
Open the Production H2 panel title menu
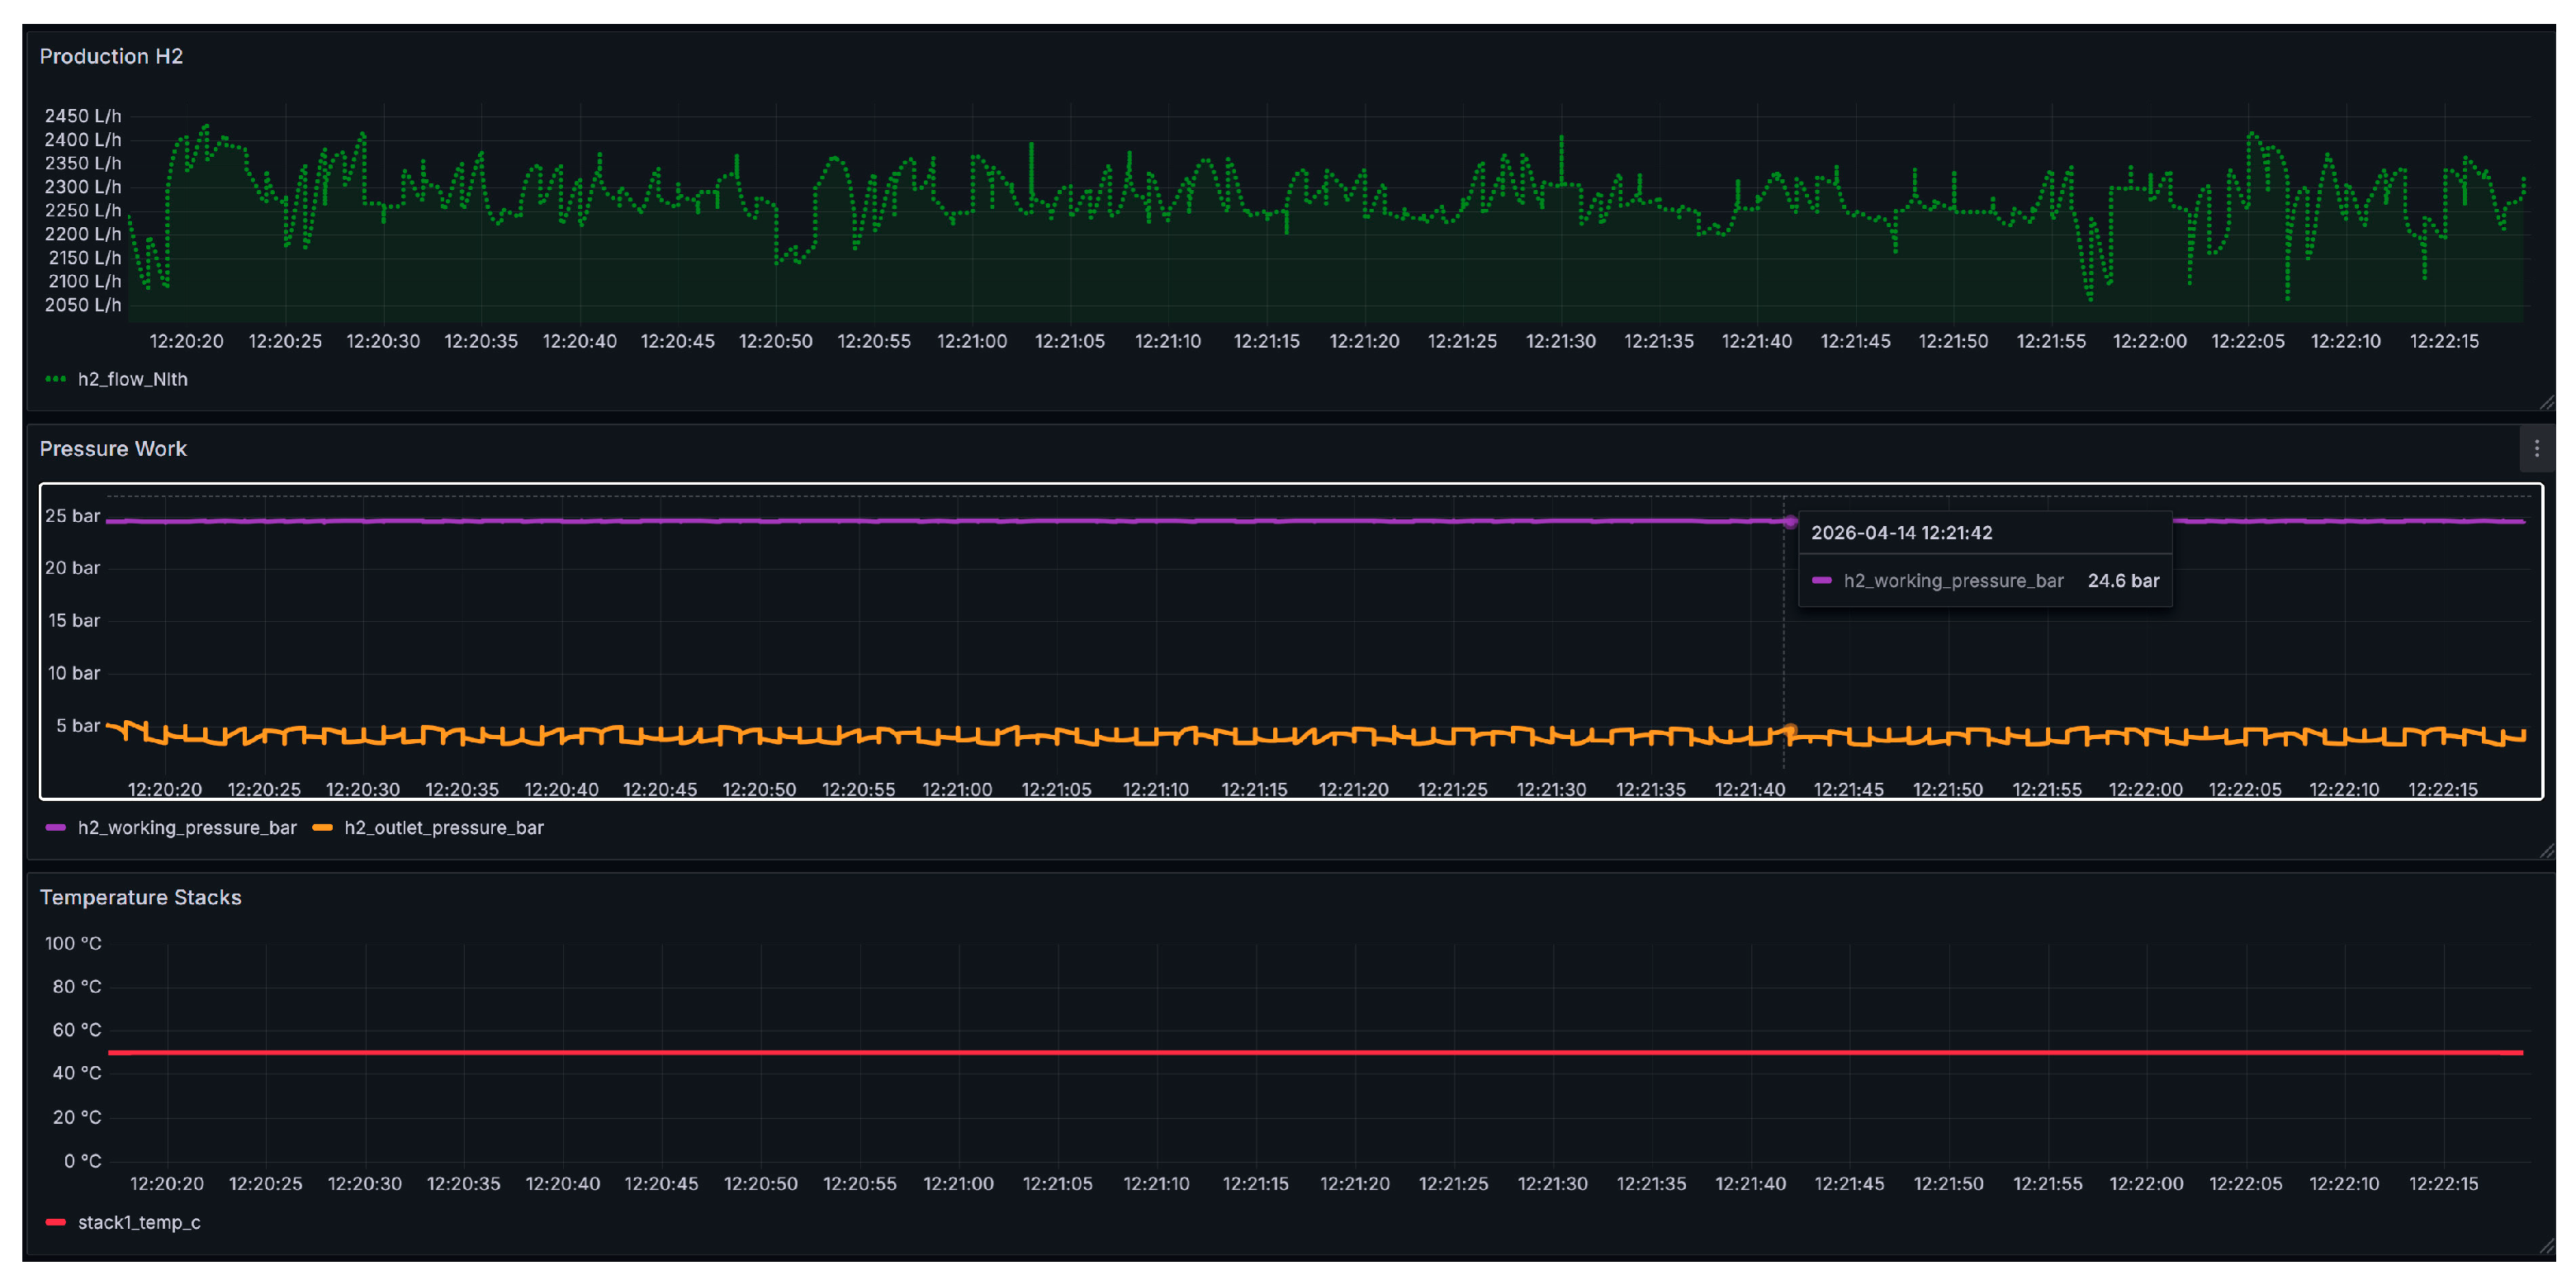coord(111,56)
